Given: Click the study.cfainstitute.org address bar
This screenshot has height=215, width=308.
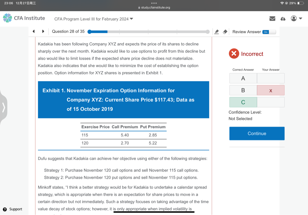Looking at the screenshot, I should pyautogui.click(x=154, y=8).
